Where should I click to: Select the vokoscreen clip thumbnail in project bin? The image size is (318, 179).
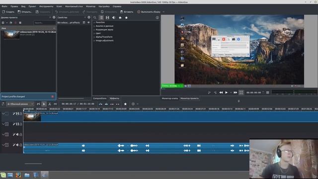[x=12, y=35]
